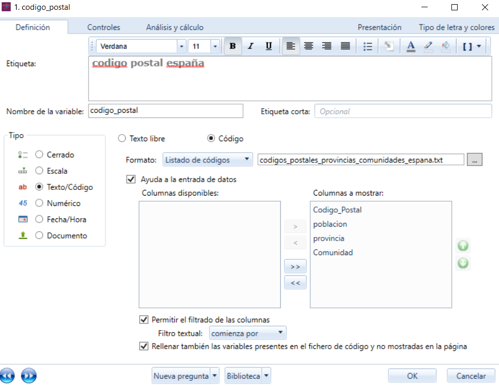Confirm with the OK button
This screenshot has height=386, width=499.
pyautogui.click(x=412, y=376)
